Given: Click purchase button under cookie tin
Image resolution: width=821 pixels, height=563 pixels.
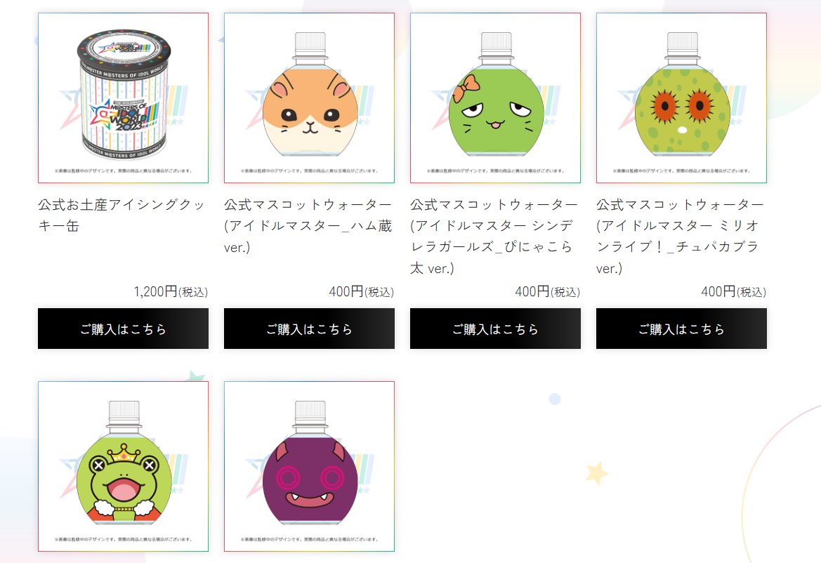Looking at the screenshot, I should 123,329.
